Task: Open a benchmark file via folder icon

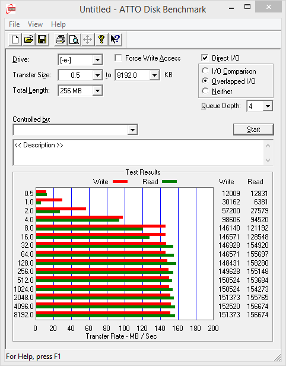Action: point(28,39)
